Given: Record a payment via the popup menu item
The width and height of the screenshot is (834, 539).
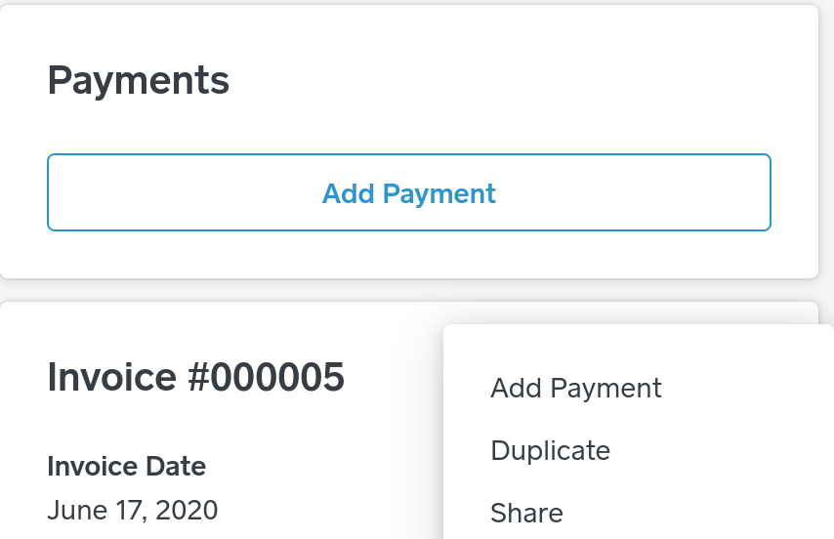Looking at the screenshot, I should 576,388.
